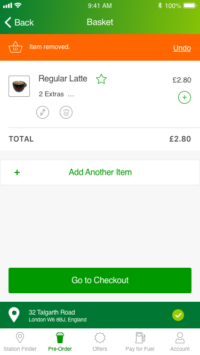Favorite the Regular Latte with star icon
This screenshot has width=200, height=355.
101,79
